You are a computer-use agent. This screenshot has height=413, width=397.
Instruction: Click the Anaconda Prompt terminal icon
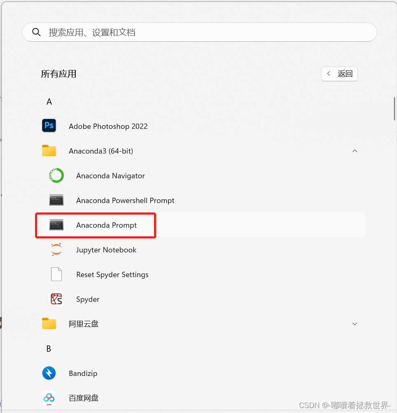(56, 225)
